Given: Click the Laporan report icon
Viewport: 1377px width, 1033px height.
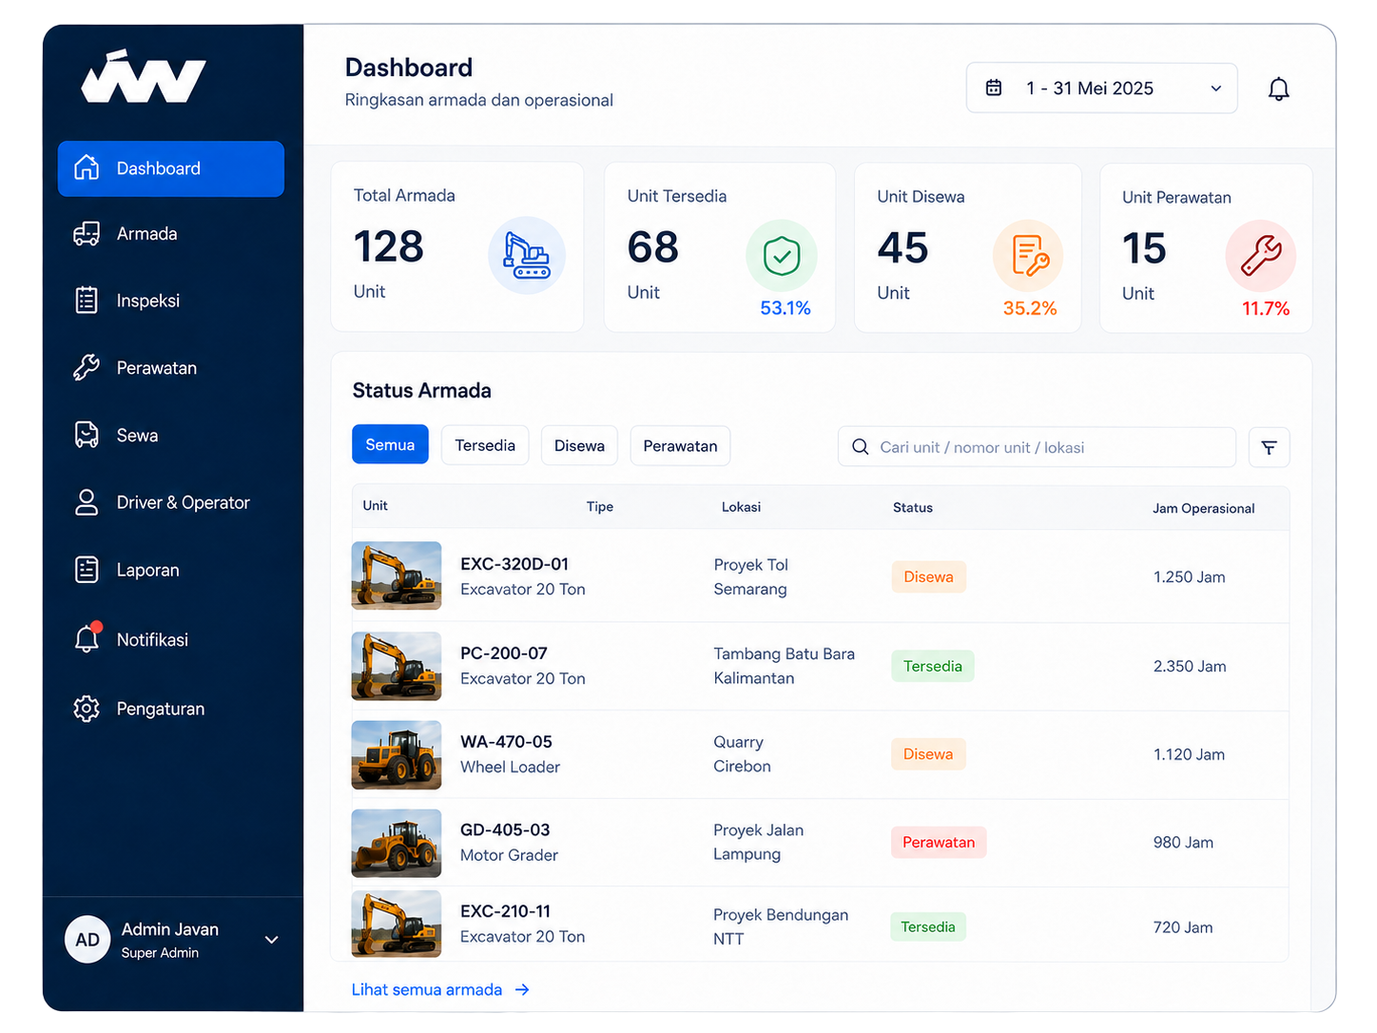Looking at the screenshot, I should (87, 570).
